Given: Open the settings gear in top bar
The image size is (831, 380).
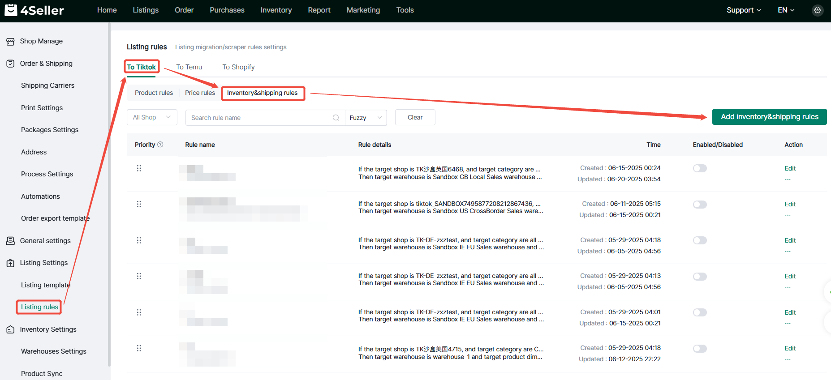Looking at the screenshot, I should click(818, 10).
